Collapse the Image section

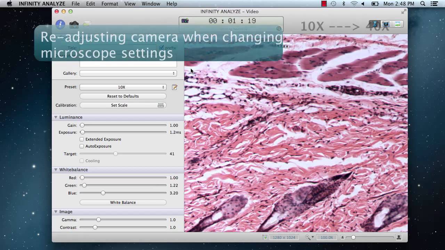[56, 212]
